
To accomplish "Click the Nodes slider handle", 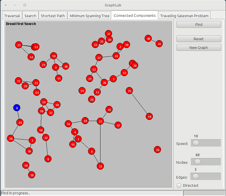I will pyautogui.click(x=198, y=162).
